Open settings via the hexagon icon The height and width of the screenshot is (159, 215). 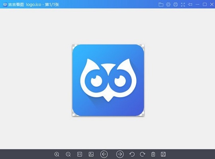[168, 4]
